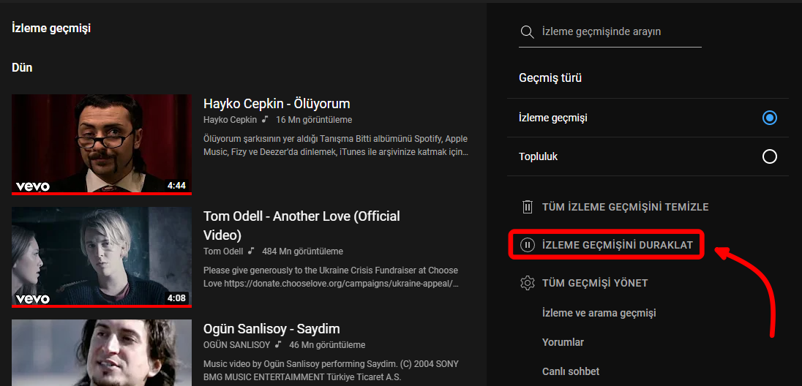The image size is (802, 386).
Task: Click the red progress bar under Ölüyorum thumbnail
Action: 102,194
